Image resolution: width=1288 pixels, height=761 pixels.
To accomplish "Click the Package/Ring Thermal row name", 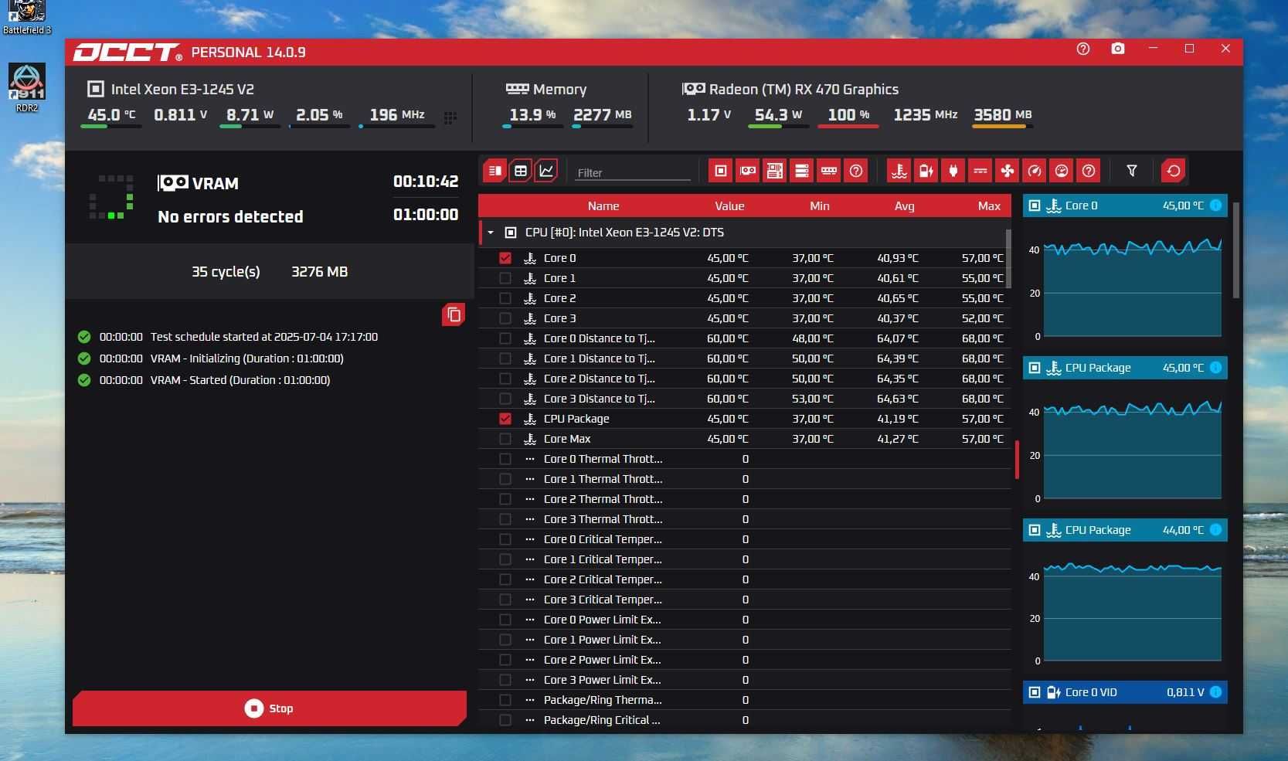I will tap(603, 700).
